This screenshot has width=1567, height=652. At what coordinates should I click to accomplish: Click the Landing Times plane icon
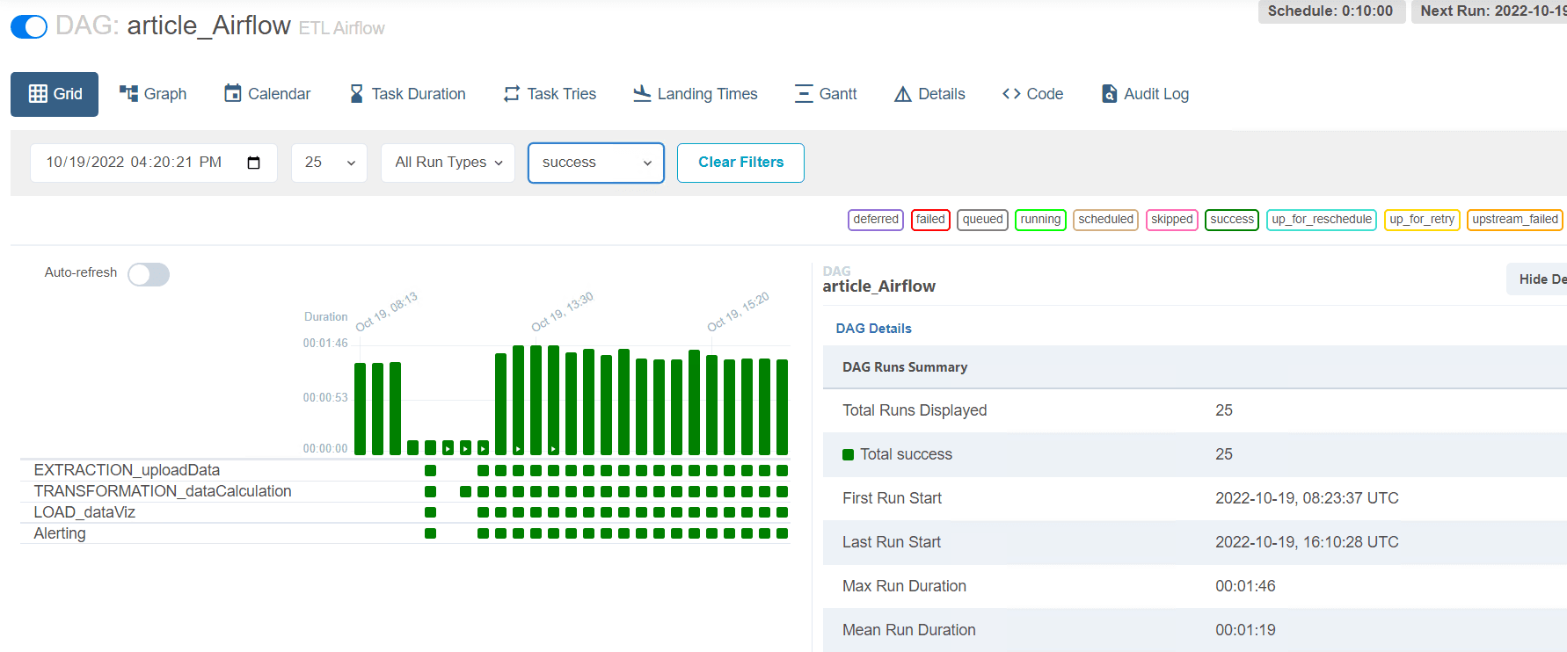[642, 93]
